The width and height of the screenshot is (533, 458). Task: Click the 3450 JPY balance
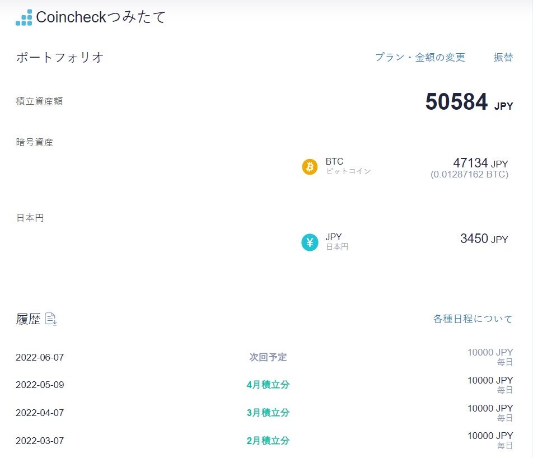[484, 239]
